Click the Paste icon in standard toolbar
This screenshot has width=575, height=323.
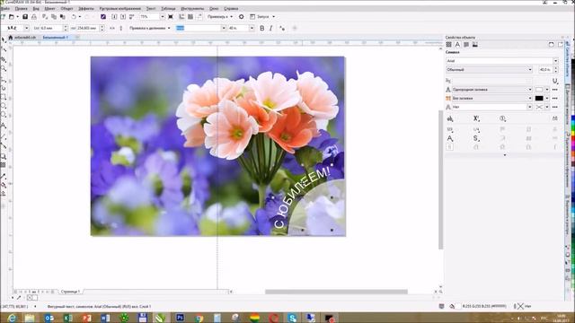[63, 17]
